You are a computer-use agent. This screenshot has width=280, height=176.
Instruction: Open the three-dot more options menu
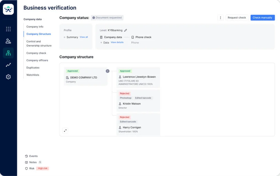(220, 18)
